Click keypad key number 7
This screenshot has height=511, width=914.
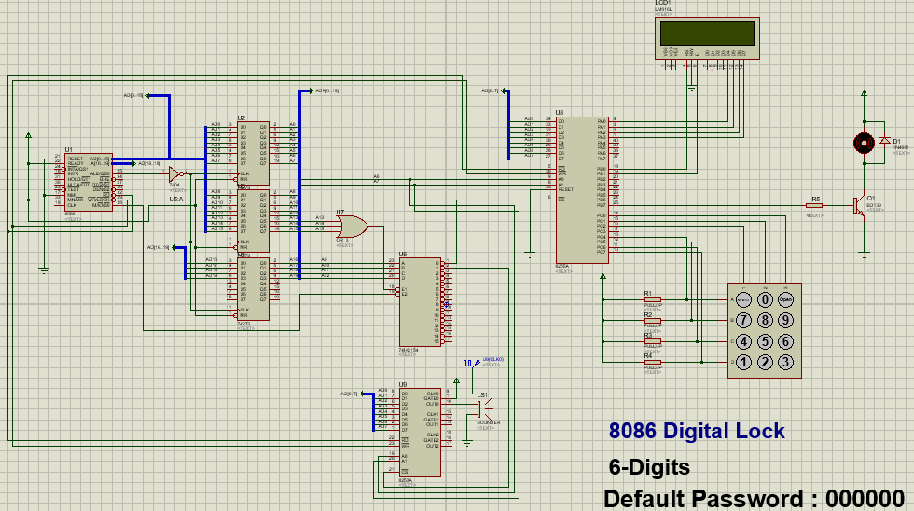[744, 321]
